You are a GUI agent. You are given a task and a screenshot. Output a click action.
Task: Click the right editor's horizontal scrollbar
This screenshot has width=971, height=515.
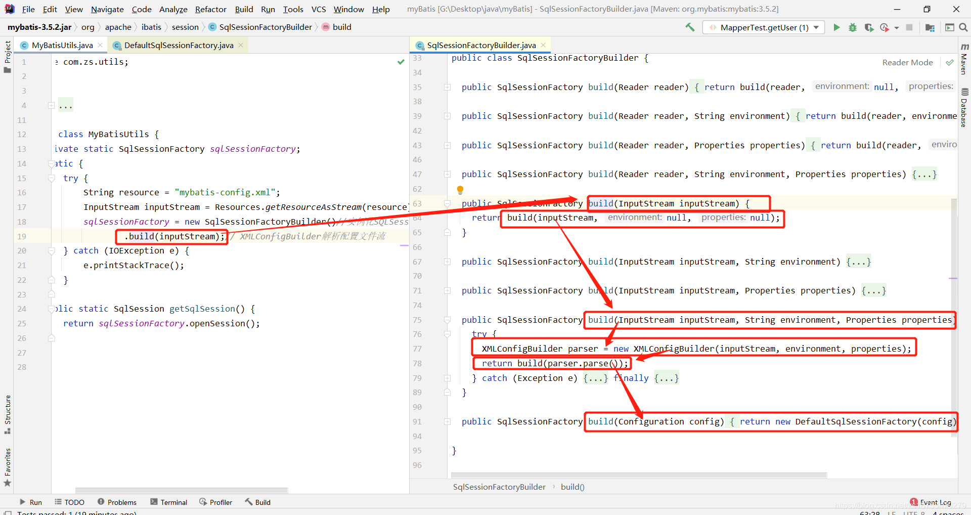tap(639, 475)
